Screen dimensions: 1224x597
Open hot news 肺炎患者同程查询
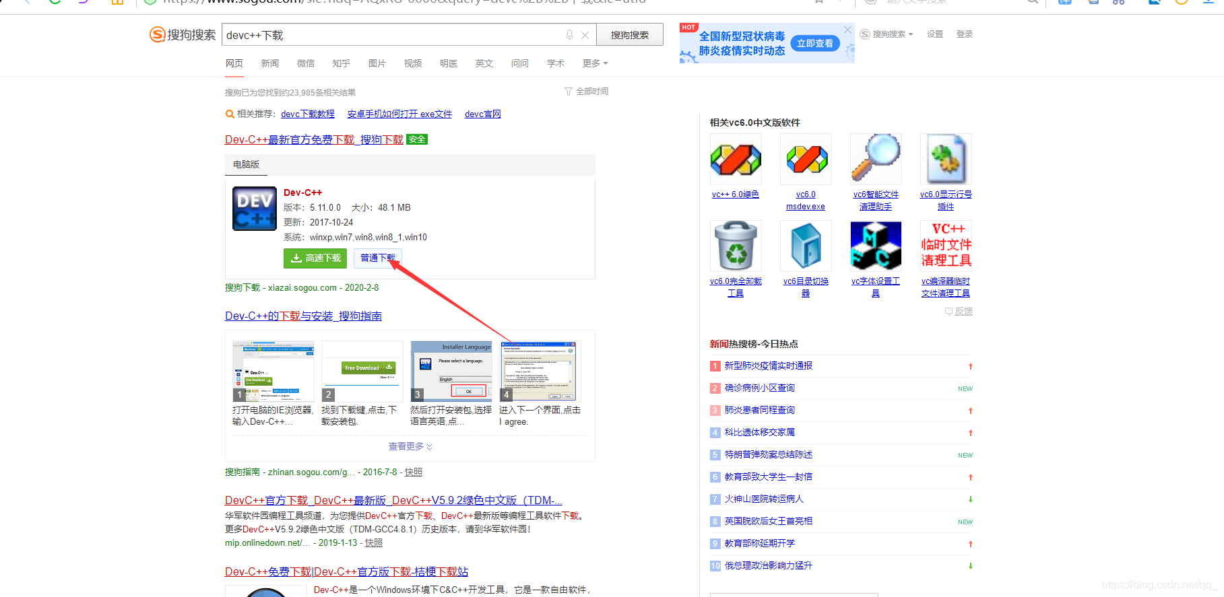point(760,410)
